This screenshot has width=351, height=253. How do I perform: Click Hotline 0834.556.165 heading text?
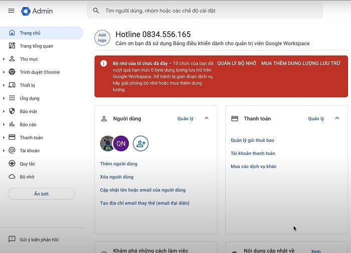tap(153, 34)
